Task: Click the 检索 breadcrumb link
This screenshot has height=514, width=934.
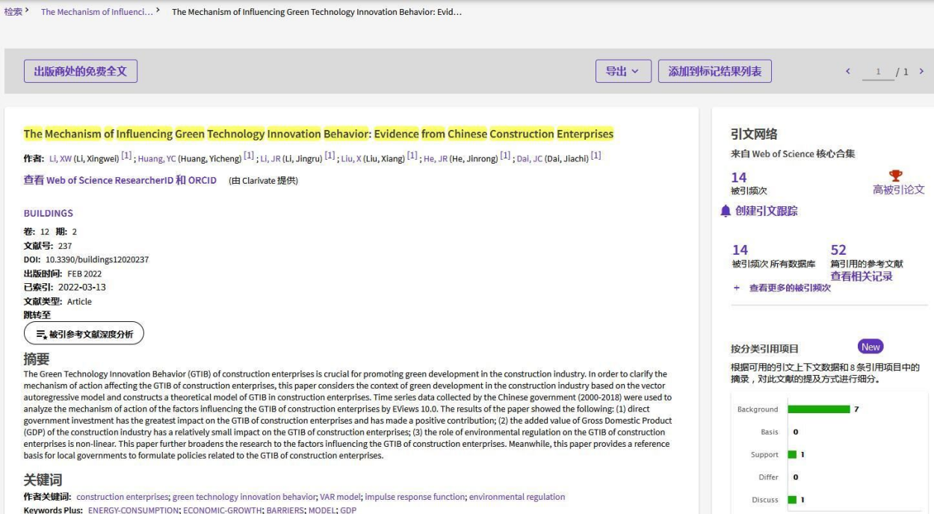Action: tap(13, 12)
